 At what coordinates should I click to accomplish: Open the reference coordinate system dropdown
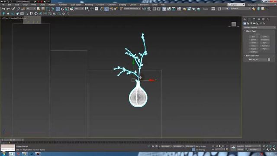pyautogui.click(x=79, y=9)
